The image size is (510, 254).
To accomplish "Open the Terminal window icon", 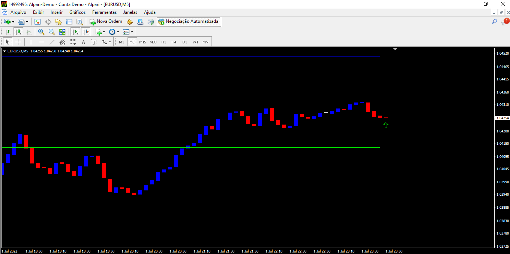I will point(69,22).
